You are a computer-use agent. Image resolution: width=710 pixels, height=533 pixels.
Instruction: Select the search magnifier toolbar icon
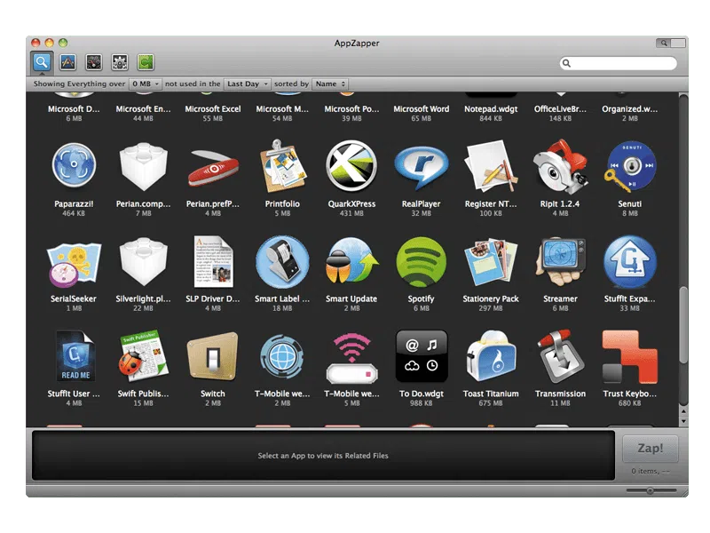click(x=41, y=62)
